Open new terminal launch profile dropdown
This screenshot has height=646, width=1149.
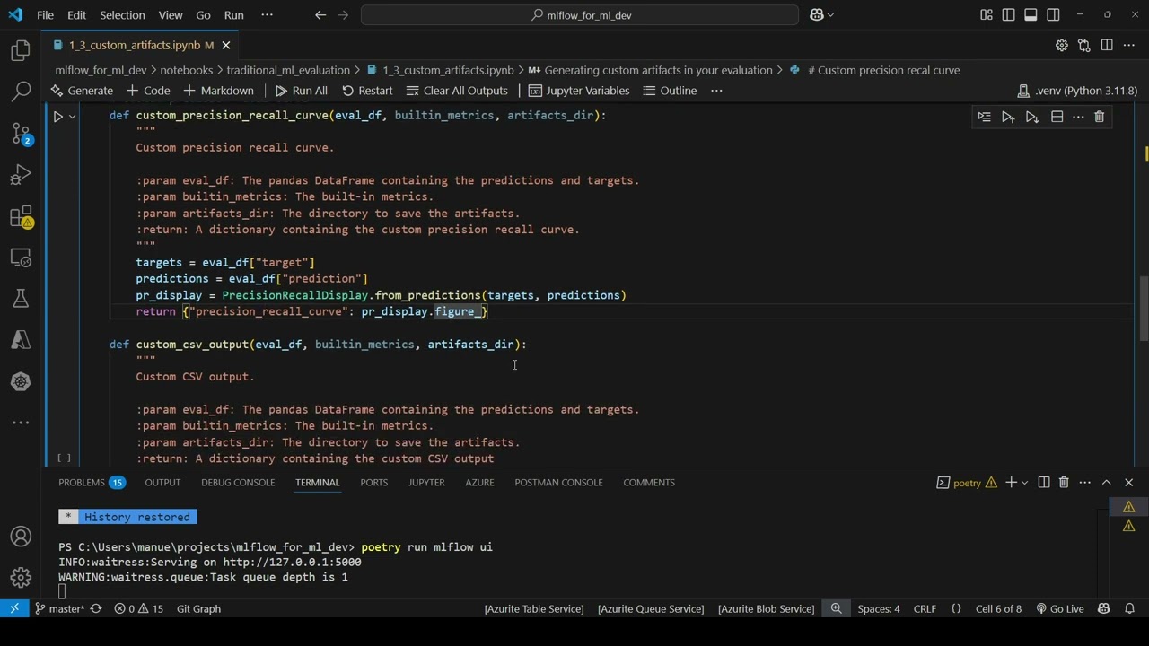pos(1024,482)
